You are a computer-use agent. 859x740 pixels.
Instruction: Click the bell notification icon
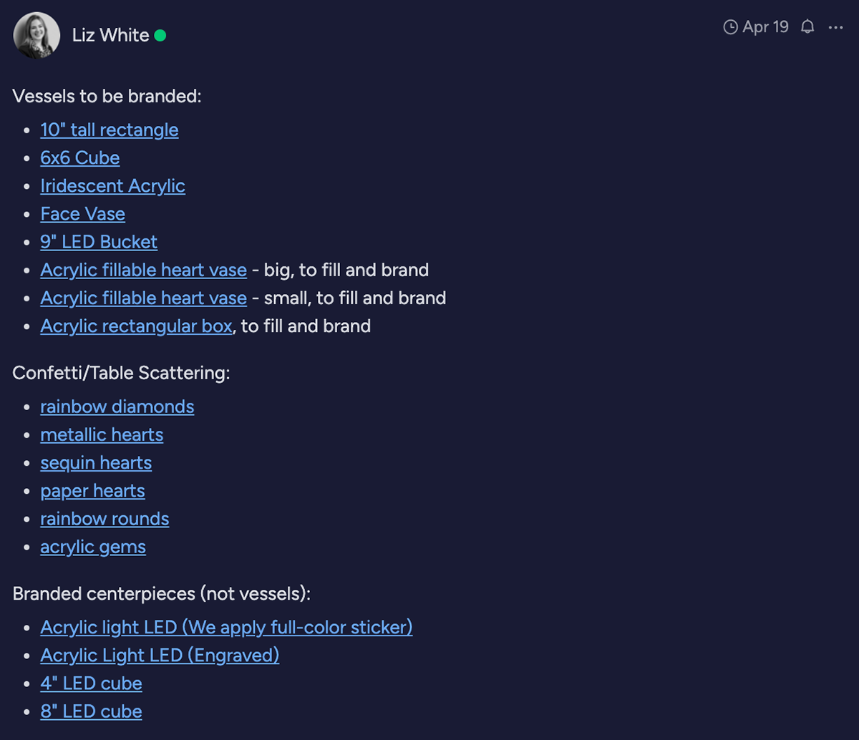tap(807, 27)
